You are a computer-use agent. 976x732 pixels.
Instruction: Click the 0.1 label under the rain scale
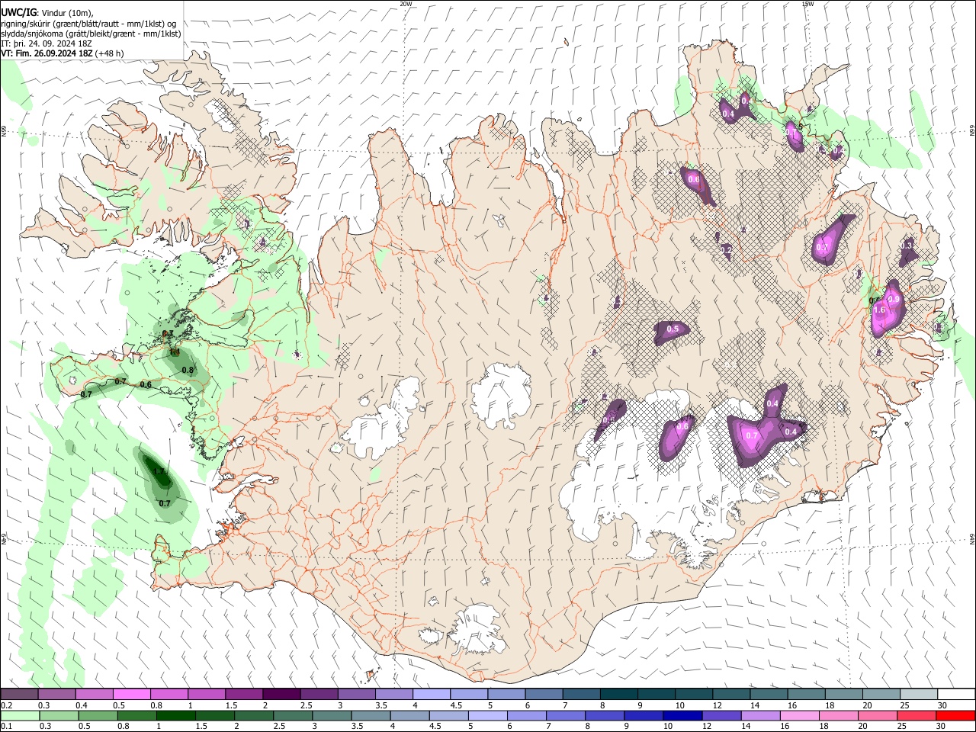click(5, 727)
